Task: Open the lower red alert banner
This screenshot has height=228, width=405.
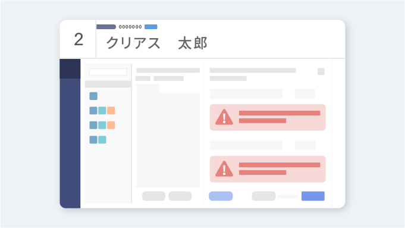Action: point(268,169)
